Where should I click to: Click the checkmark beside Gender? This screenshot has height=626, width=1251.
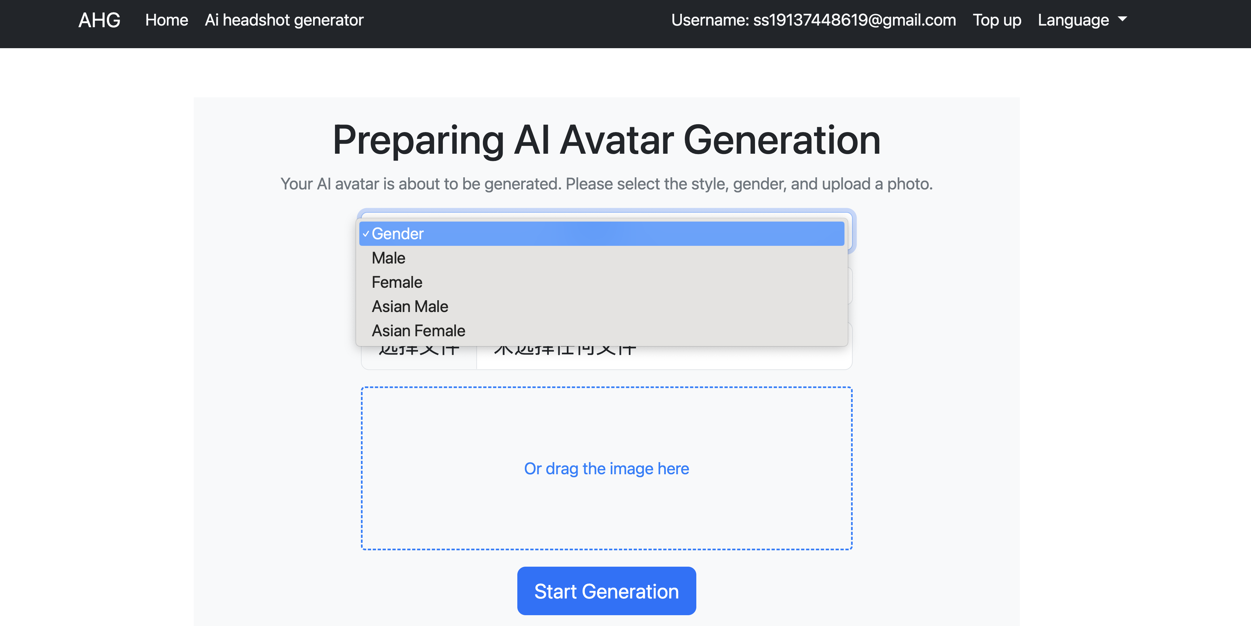click(x=366, y=234)
